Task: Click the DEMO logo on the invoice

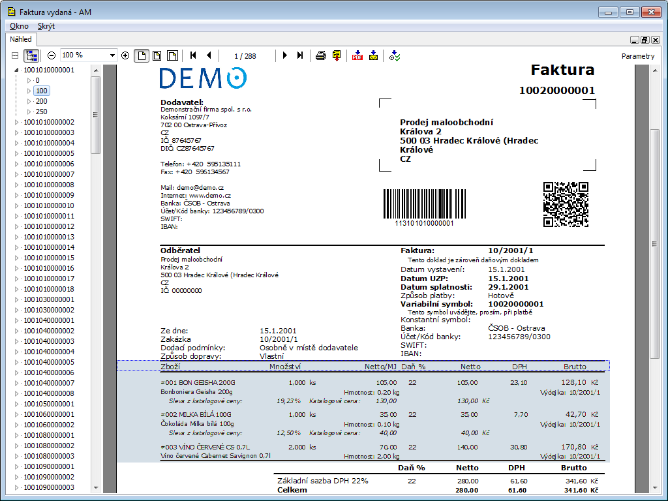Action: coord(204,78)
